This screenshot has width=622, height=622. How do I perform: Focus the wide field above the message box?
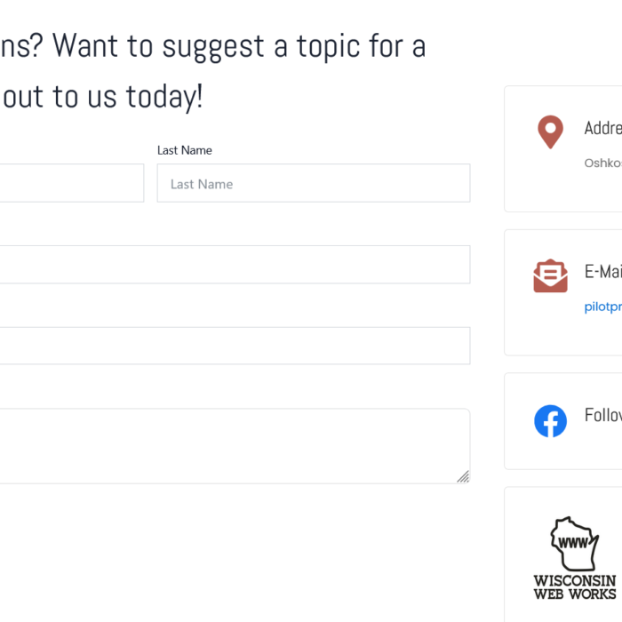[x=235, y=346]
